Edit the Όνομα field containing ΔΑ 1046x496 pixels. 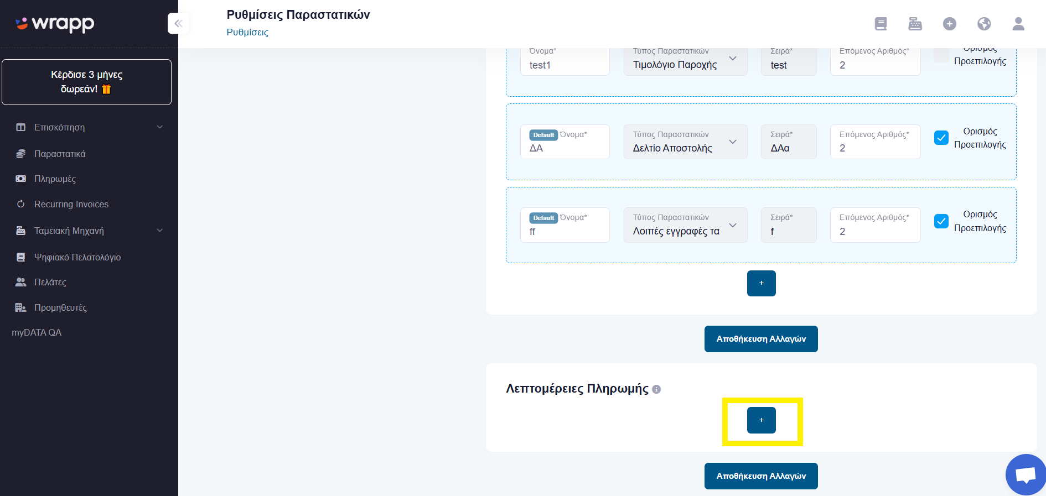coord(565,142)
